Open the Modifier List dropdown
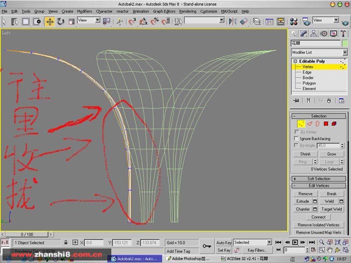351x263 pixels. [x=318, y=52]
